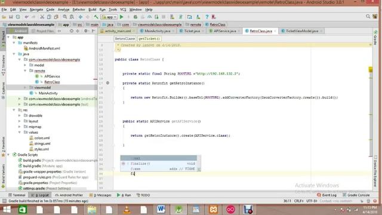Switch to the APIService.java tab

click(x=224, y=31)
